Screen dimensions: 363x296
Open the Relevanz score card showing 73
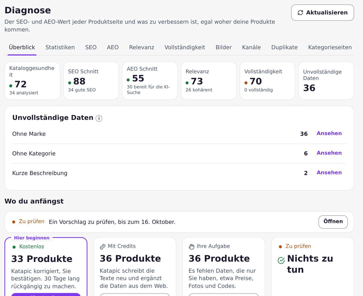pyautogui.click(x=209, y=81)
